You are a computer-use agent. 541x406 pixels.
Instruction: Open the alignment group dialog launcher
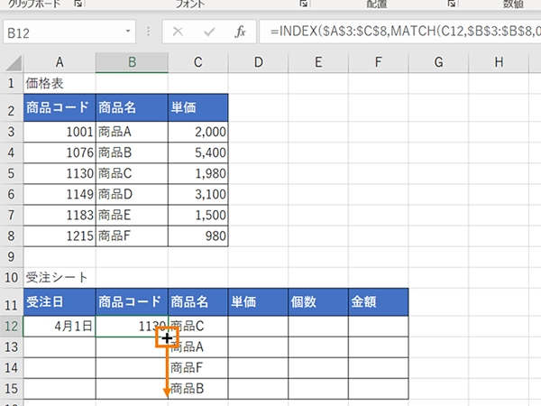coord(452,4)
